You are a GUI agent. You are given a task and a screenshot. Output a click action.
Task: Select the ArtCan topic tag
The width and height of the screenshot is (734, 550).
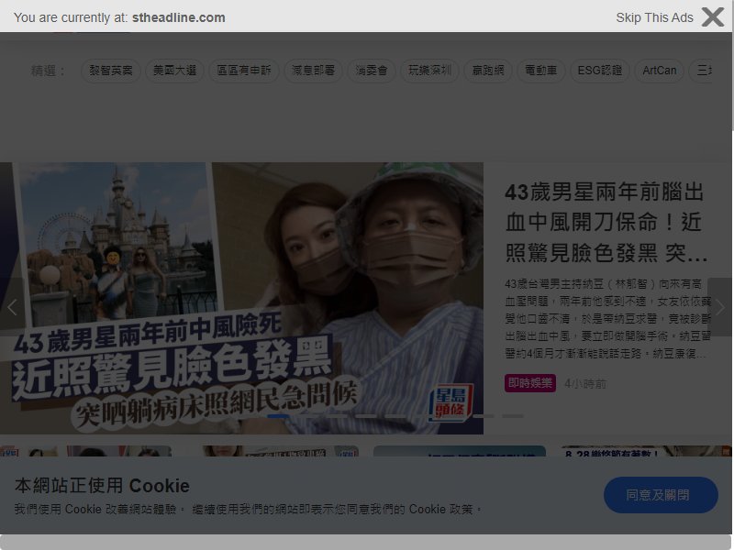coord(659,71)
